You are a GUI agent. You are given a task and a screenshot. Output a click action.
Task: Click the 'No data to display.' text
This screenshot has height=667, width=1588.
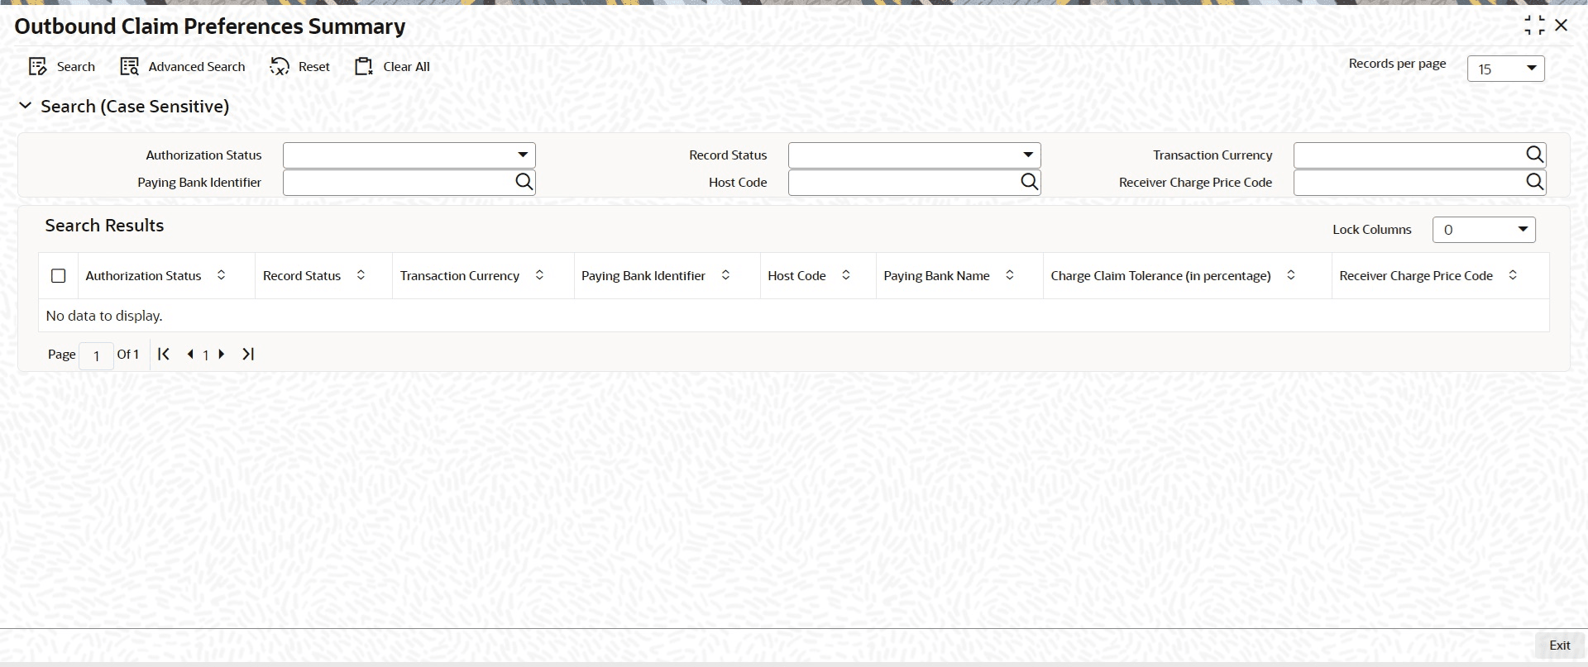(x=104, y=316)
